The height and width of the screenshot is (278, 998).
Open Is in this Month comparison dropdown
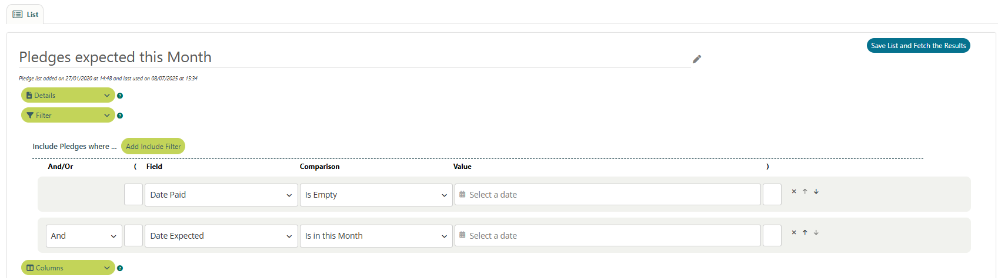click(x=376, y=236)
